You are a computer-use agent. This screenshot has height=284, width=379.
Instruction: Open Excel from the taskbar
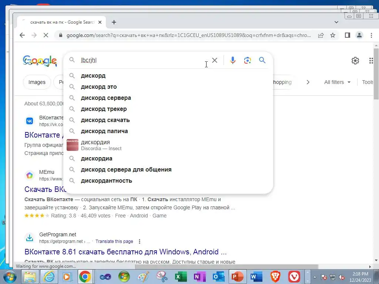click(181, 277)
